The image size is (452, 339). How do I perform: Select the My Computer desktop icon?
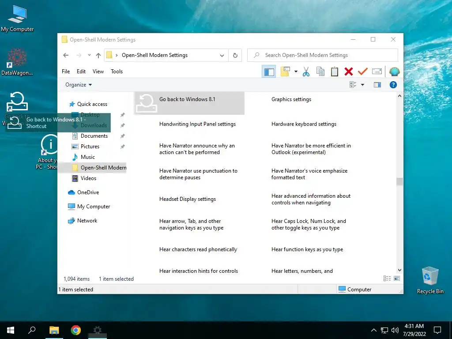tap(17, 18)
